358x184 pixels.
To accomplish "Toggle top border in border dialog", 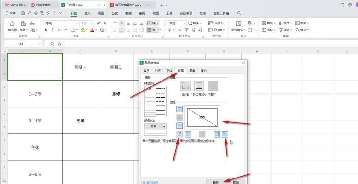I will point(179,109).
